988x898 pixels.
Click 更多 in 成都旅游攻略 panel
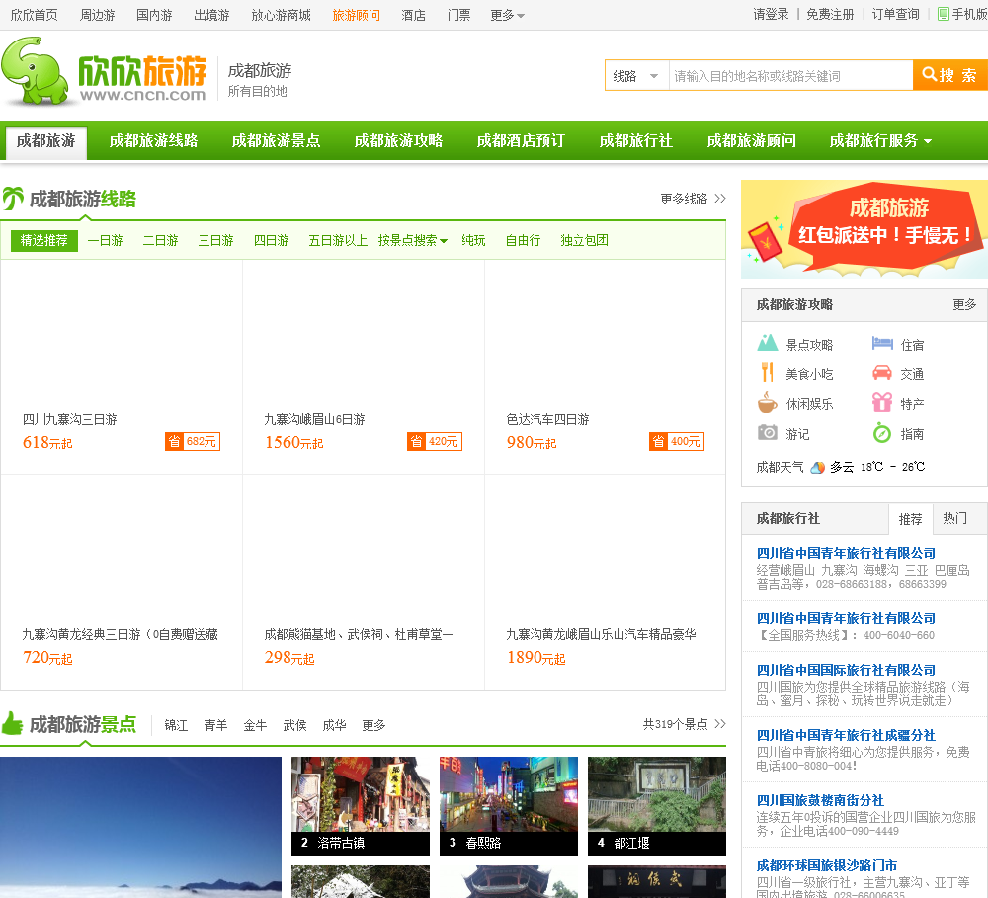tap(964, 304)
